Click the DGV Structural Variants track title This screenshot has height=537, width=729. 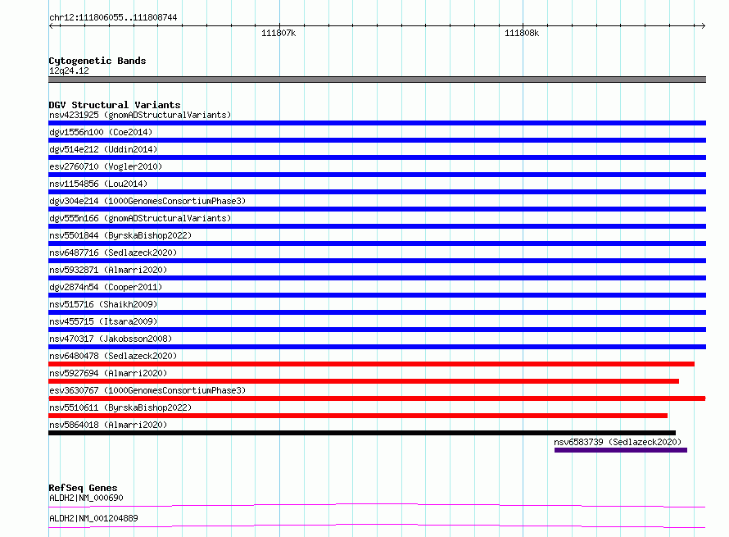click(115, 105)
